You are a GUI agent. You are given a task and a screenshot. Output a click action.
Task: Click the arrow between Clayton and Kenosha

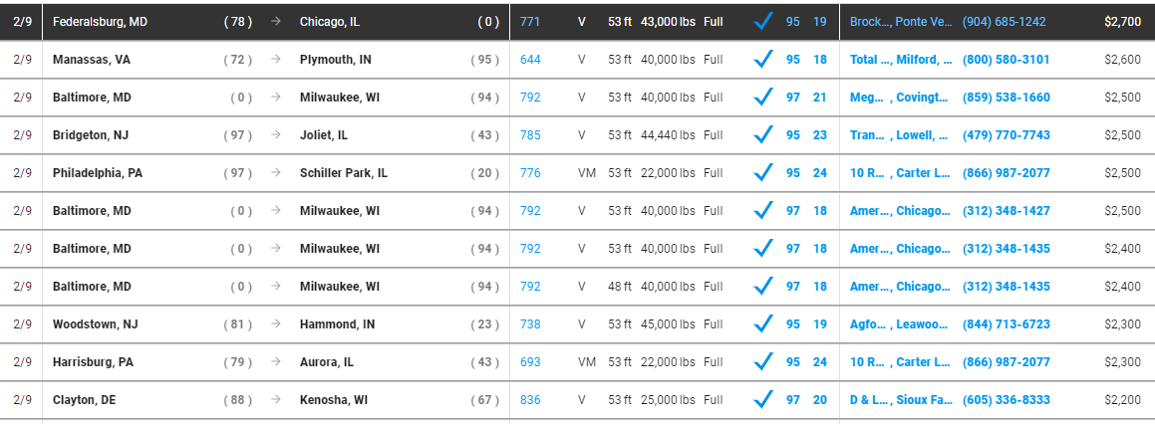(x=276, y=400)
